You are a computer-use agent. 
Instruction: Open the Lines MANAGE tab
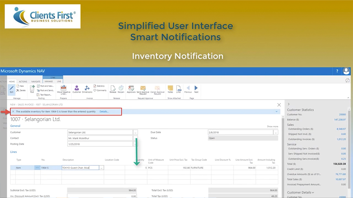point(49,82)
